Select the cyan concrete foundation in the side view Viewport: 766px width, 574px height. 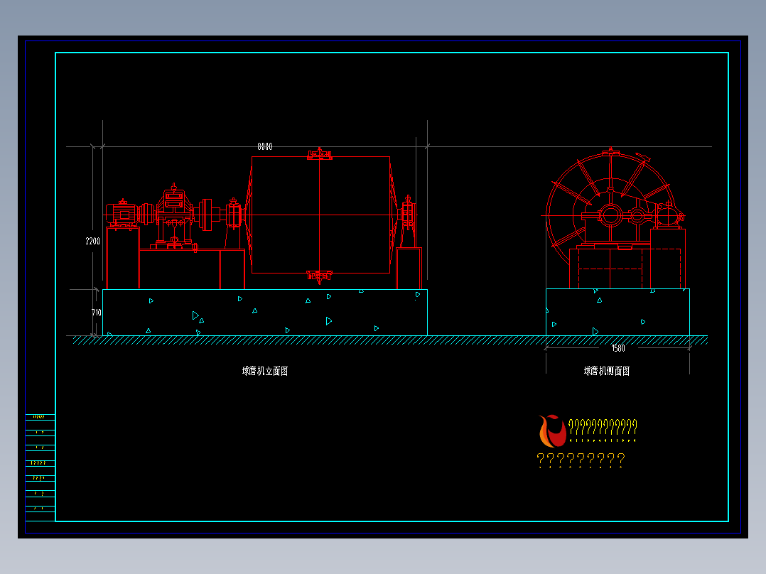click(617, 312)
